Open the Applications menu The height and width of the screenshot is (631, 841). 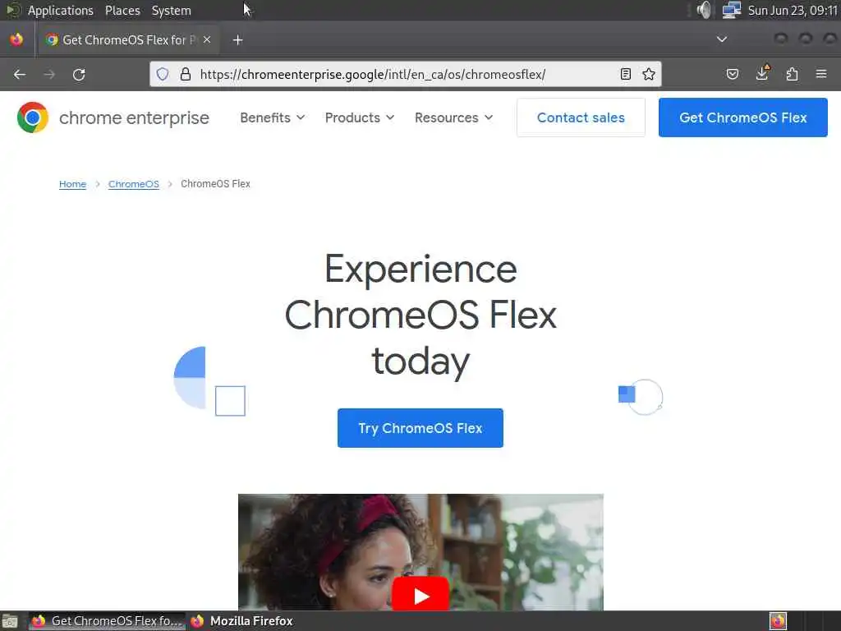60,10
